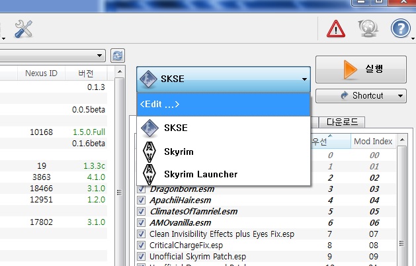
Task: Click the Nexus ID value 17802
Action: pyautogui.click(x=41, y=222)
